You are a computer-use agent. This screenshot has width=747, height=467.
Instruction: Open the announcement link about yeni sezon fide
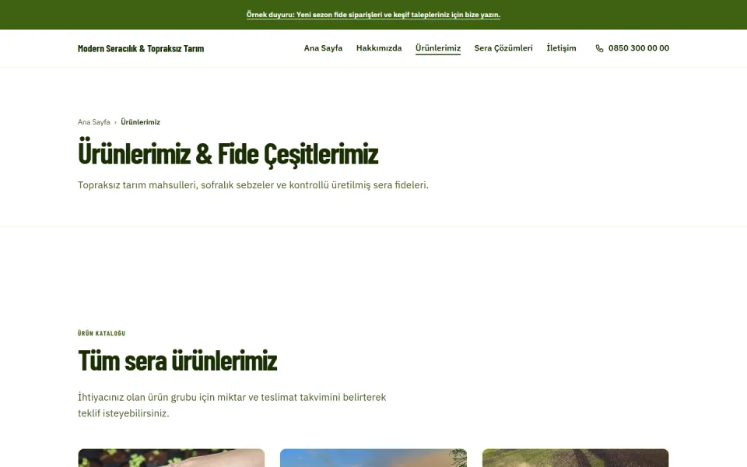click(373, 15)
